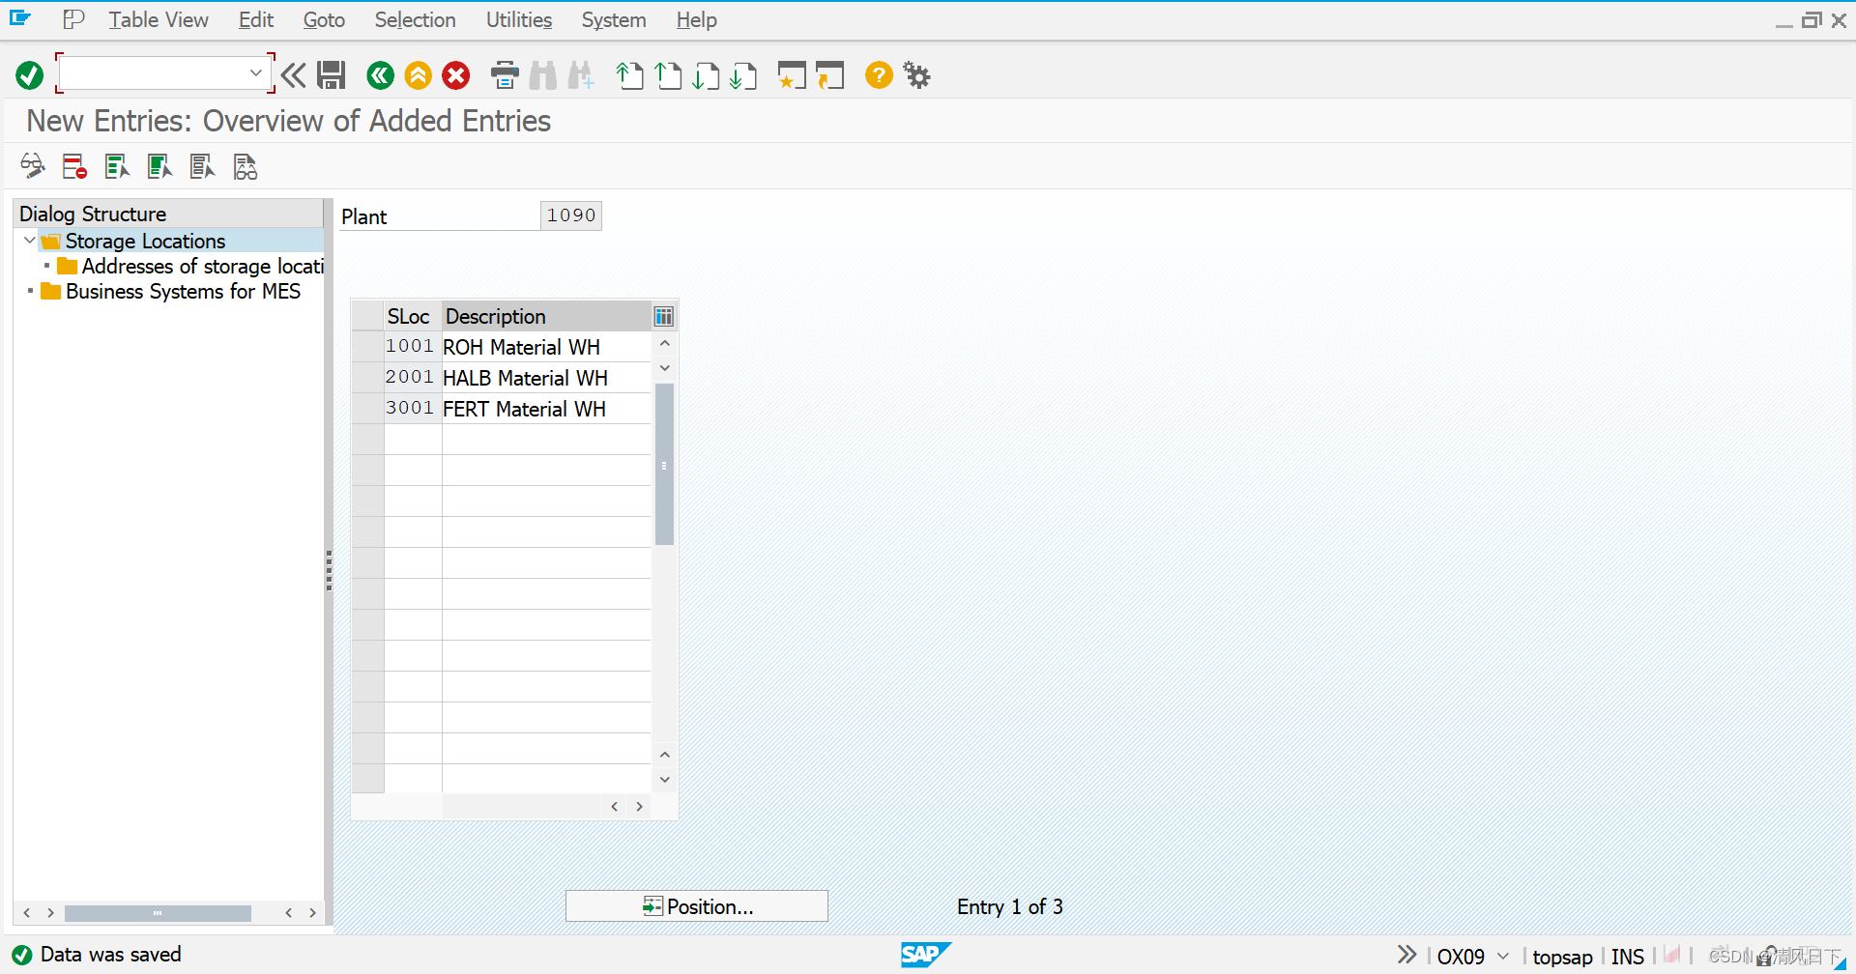Click ROH Material WH description cell
1856x974 pixels.
pos(546,347)
